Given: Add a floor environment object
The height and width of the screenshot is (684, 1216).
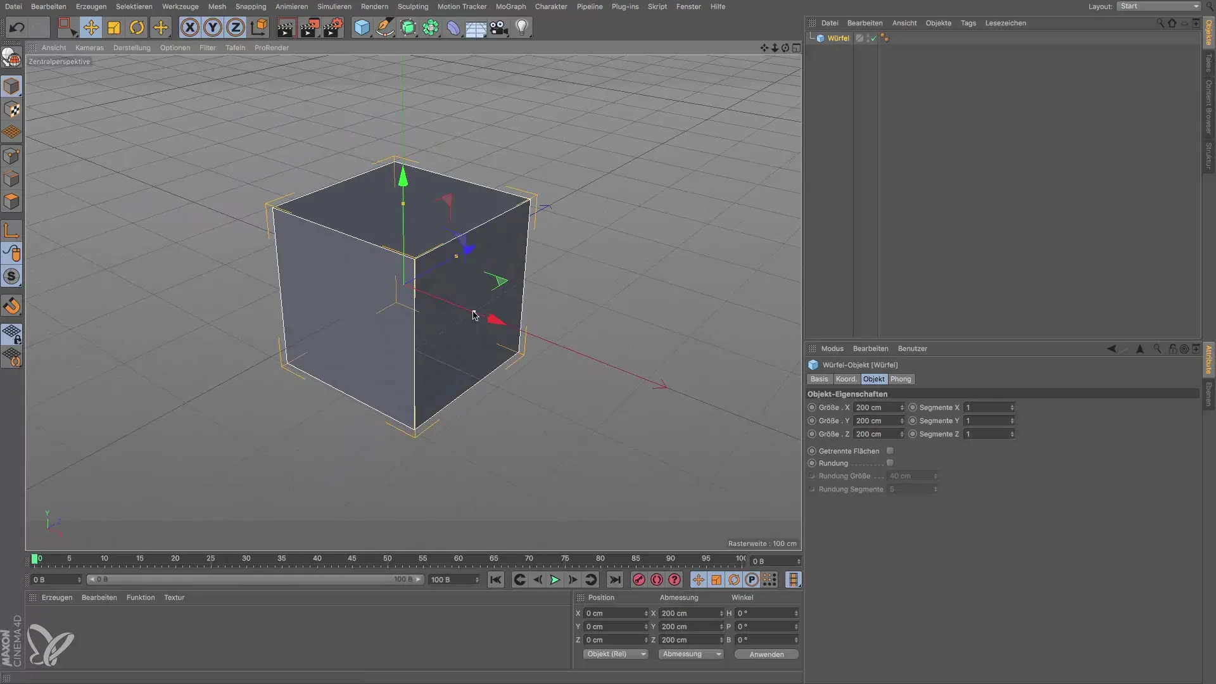Looking at the screenshot, I should [x=476, y=27].
